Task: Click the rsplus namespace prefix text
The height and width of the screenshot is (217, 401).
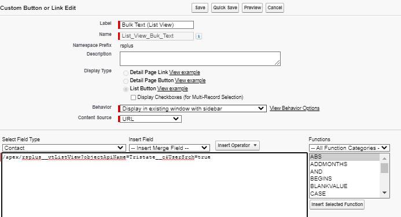Action: point(127,46)
